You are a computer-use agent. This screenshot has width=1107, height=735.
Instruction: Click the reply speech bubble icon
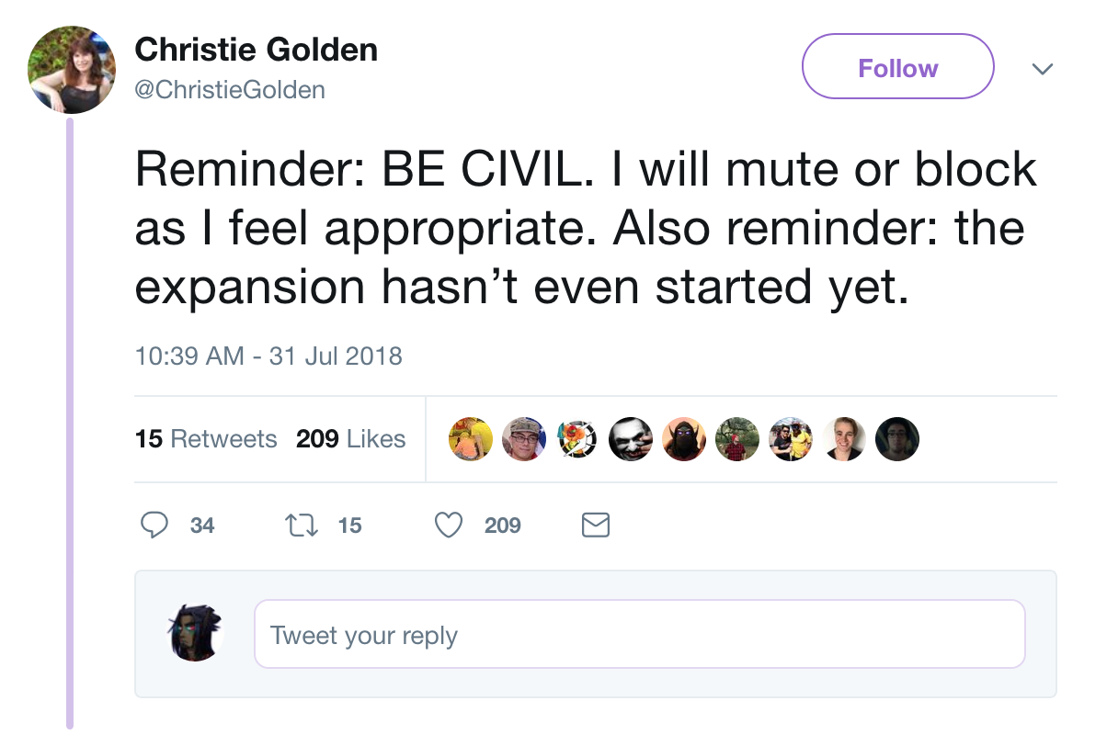point(154,525)
